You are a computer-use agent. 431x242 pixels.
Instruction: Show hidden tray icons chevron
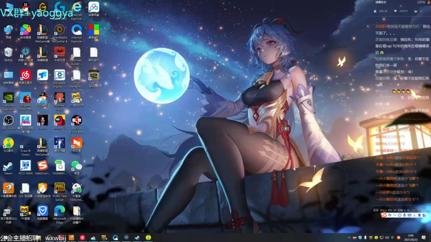(x=349, y=238)
